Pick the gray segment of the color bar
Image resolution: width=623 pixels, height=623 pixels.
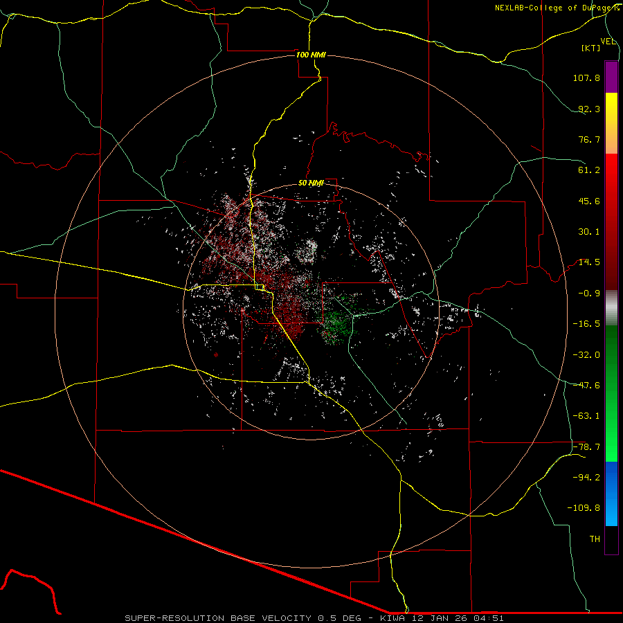pyautogui.click(x=611, y=308)
